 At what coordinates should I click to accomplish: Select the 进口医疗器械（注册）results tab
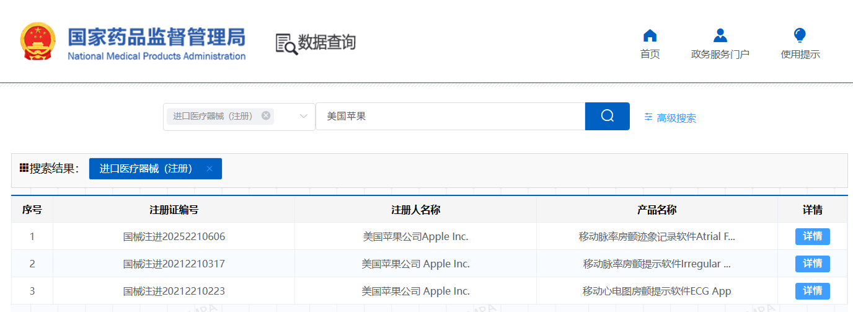pos(146,169)
